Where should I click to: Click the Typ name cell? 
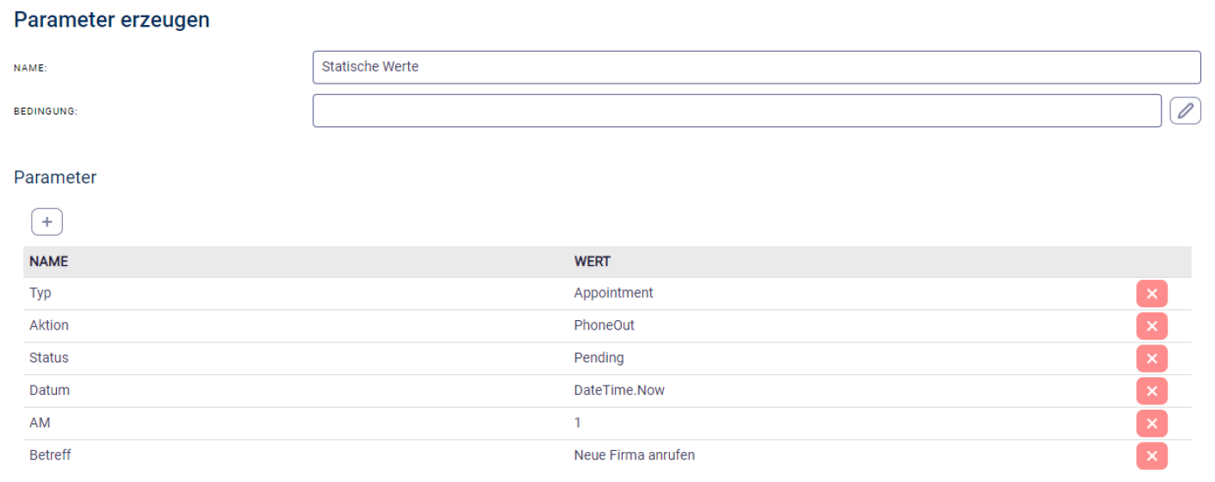[40, 294]
